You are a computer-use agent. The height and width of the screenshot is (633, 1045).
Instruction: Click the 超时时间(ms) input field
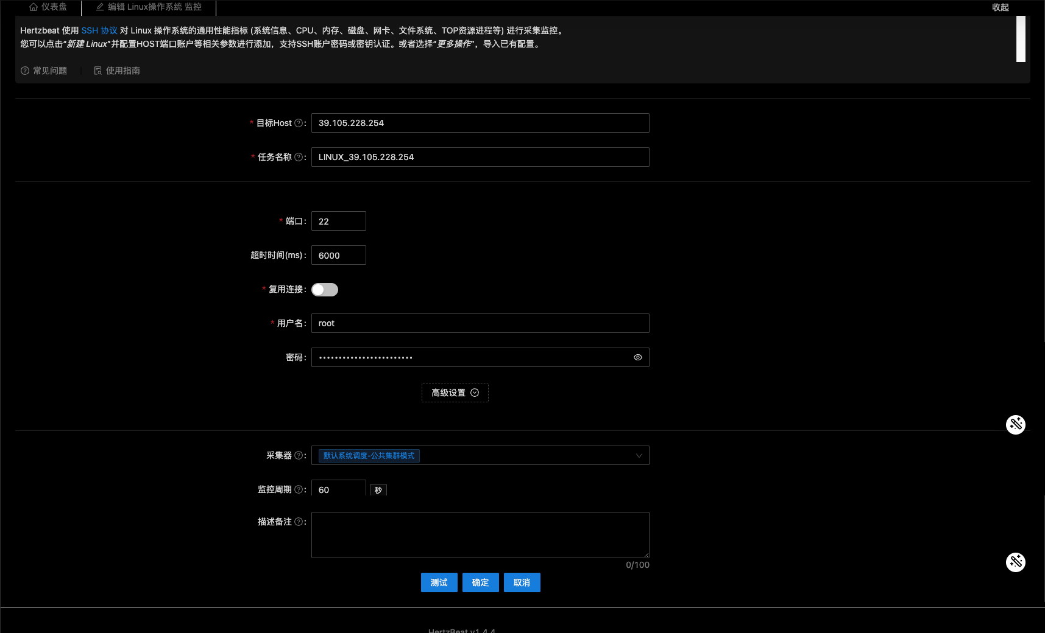click(x=339, y=255)
